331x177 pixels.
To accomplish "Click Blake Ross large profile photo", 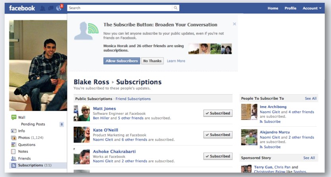I will point(38,65).
